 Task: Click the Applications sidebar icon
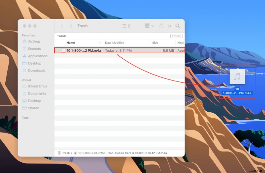[25, 56]
